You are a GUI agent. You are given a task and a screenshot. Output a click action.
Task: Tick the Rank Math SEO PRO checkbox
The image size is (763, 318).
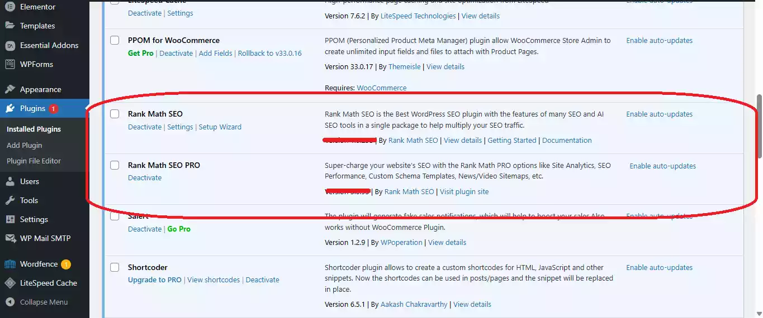pos(115,165)
